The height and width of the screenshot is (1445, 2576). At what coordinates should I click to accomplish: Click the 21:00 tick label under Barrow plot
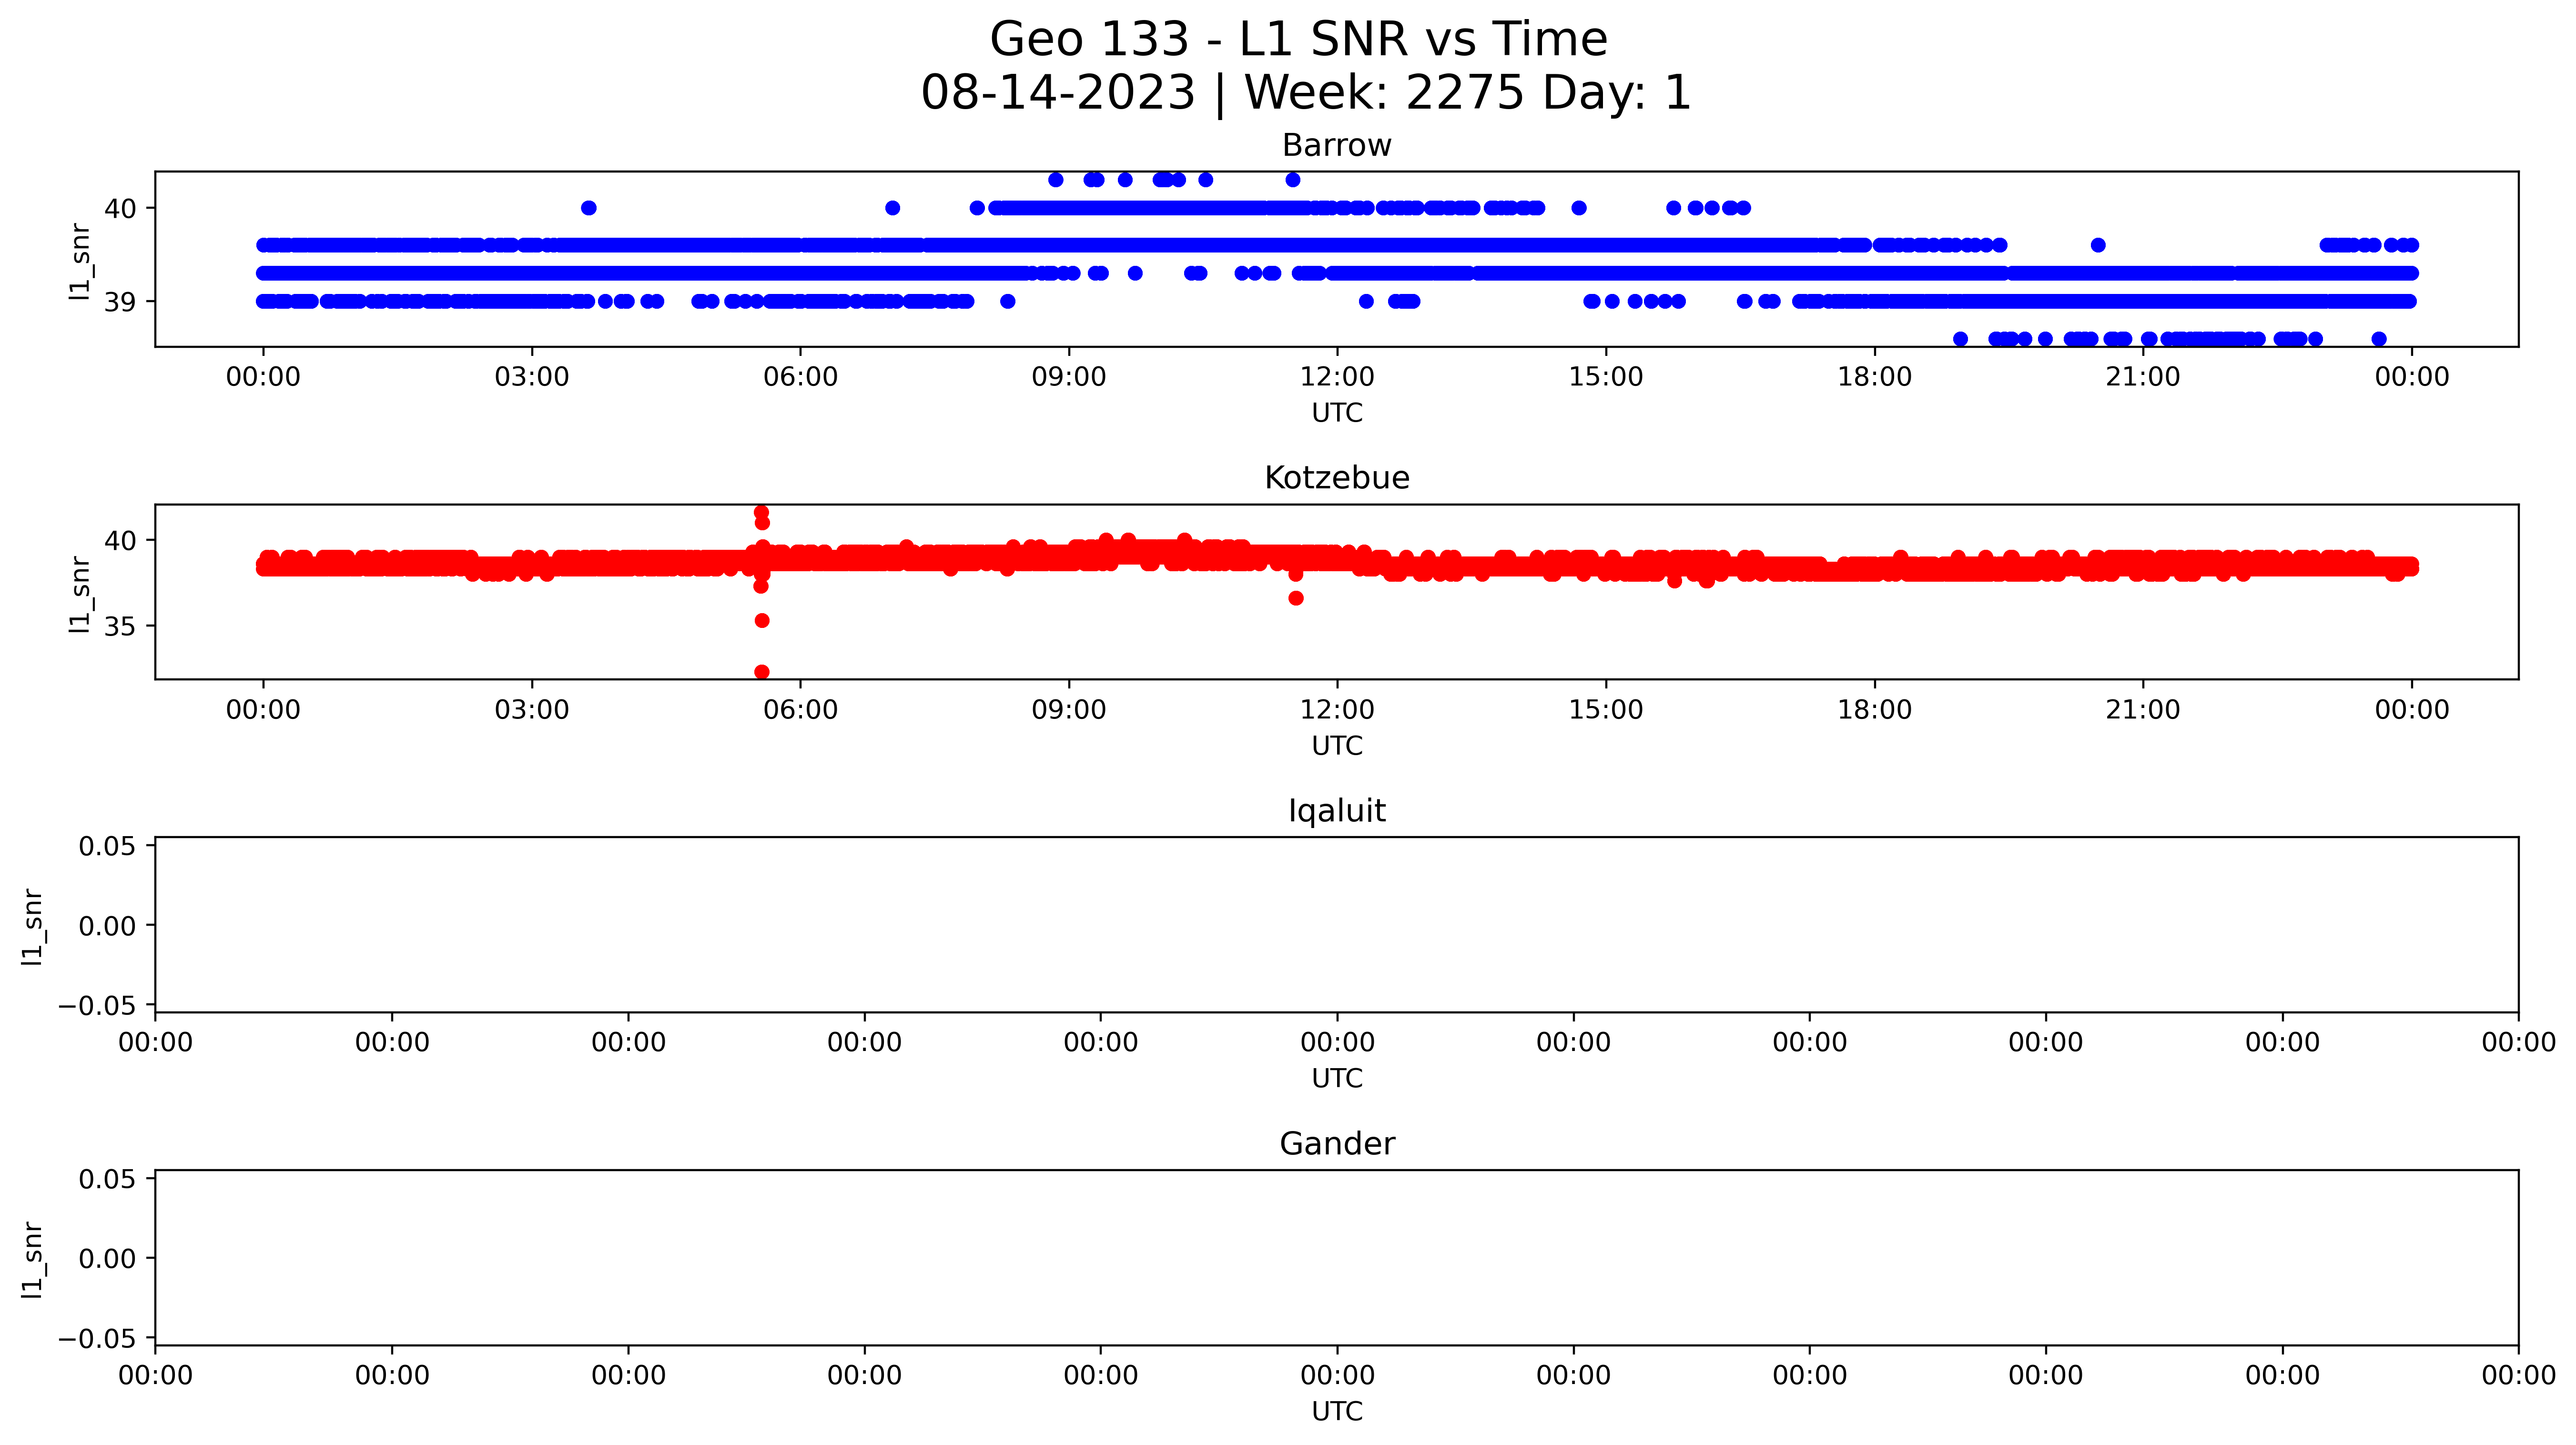click(x=2143, y=378)
